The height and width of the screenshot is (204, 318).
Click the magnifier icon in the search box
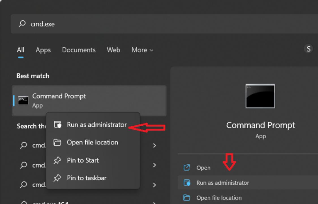click(22, 24)
